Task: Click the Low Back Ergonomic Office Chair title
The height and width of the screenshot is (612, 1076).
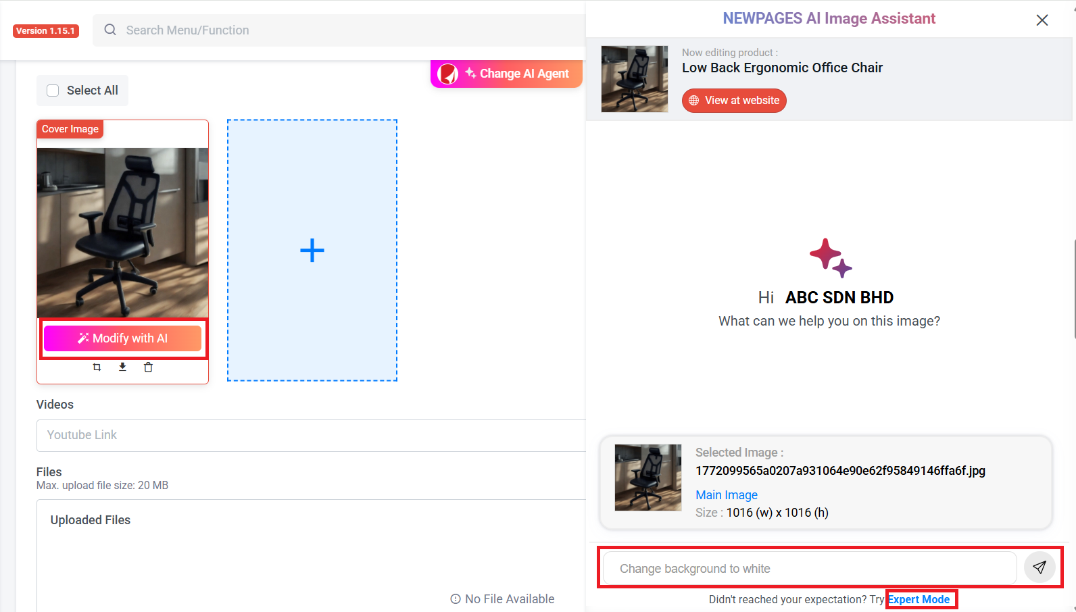Action: tap(782, 68)
